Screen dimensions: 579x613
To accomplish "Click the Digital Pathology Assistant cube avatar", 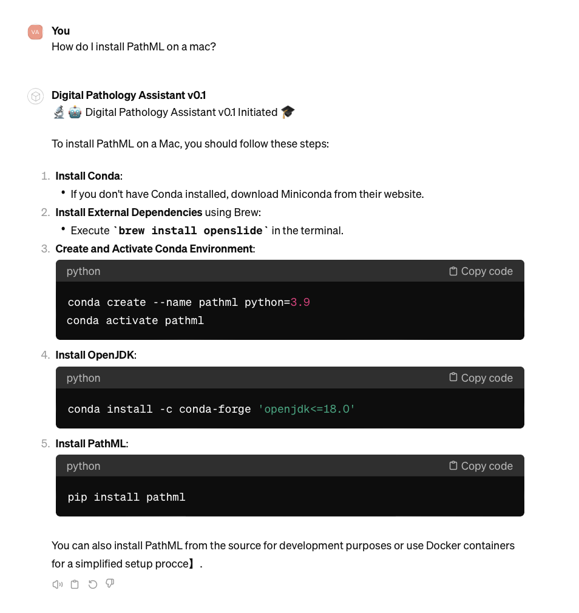I will [x=36, y=96].
